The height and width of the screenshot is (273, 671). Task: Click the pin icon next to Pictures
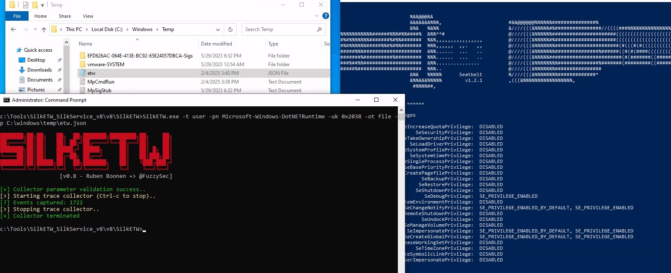pyautogui.click(x=59, y=90)
